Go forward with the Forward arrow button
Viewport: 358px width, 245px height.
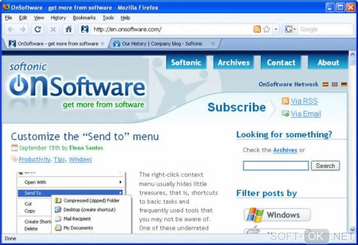coord(22,29)
